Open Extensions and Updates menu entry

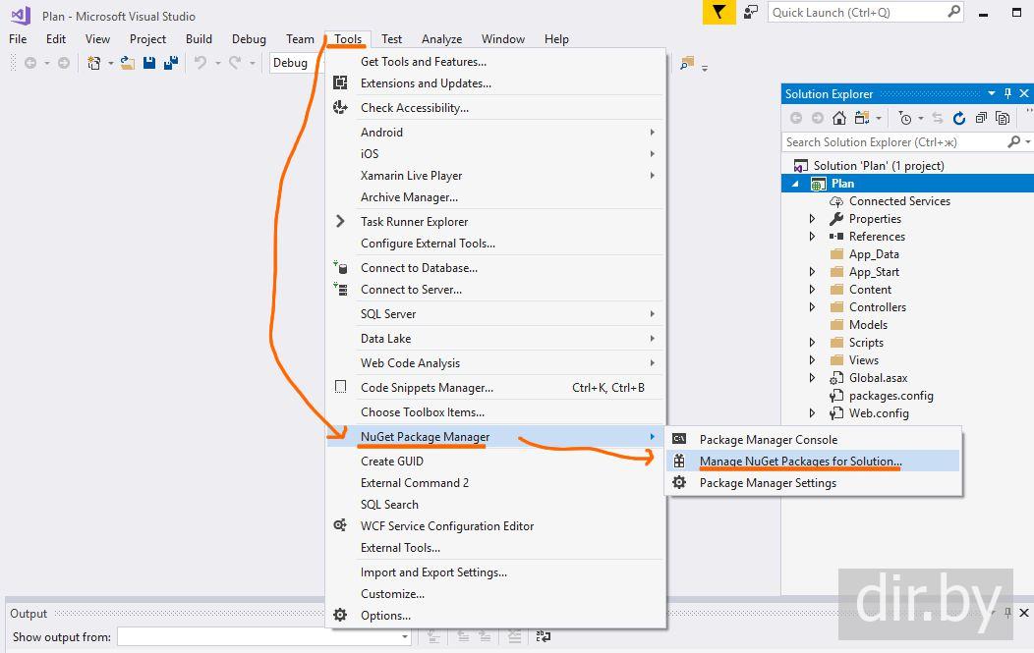(x=426, y=83)
